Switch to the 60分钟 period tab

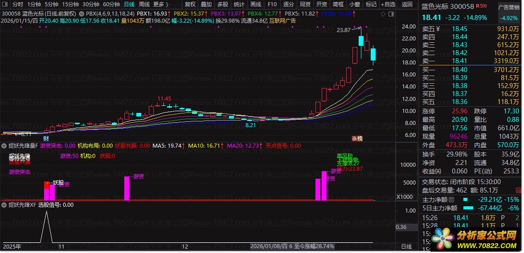pyautogui.click(x=111, y=4)
